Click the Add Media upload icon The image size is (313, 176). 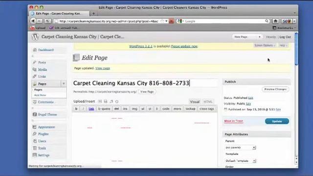coord(117,101)
